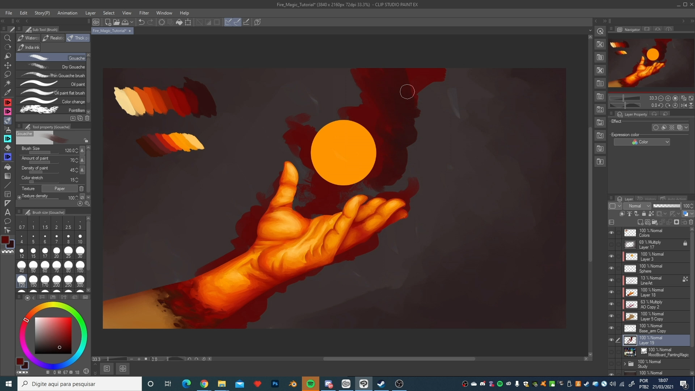
Task: Select the Eraser tool
Action: tap(8, 148)
